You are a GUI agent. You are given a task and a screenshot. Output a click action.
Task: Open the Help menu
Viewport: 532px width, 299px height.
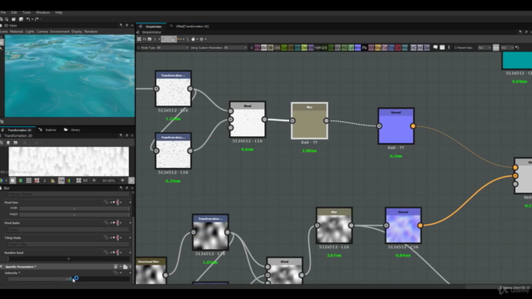pyautogui.click(x=59, y=12)
